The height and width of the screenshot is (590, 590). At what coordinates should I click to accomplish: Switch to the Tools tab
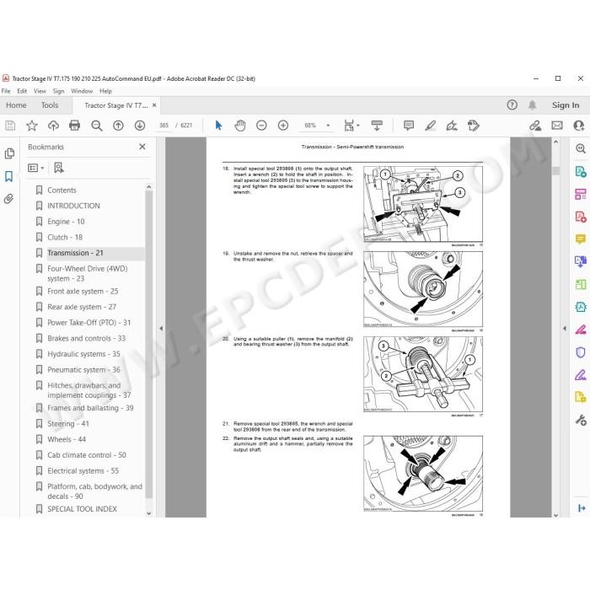coord(50,105)
